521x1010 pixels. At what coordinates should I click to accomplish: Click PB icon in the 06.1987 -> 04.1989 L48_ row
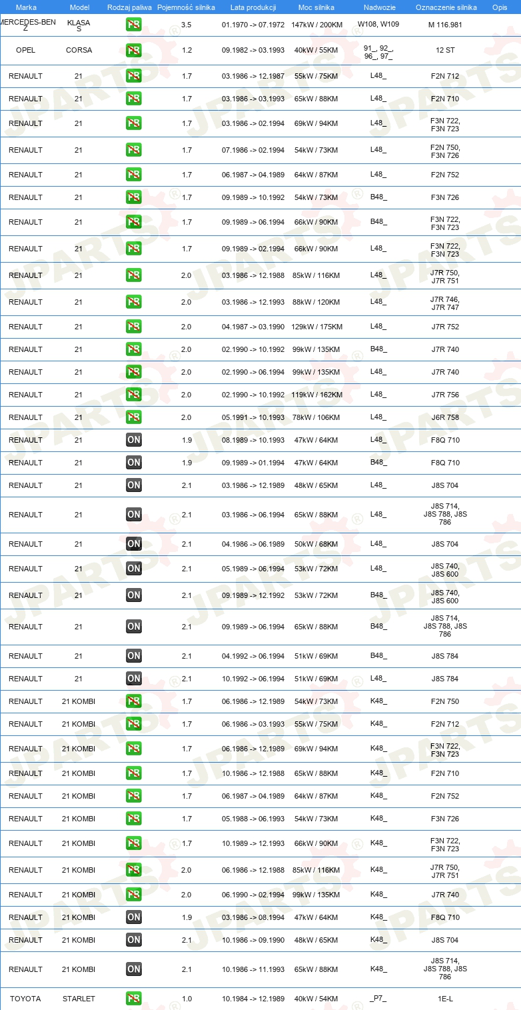pyautogui.click(x=133, y=175)
